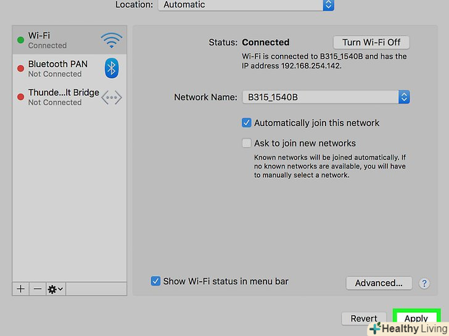Click the Revert button

364,318
